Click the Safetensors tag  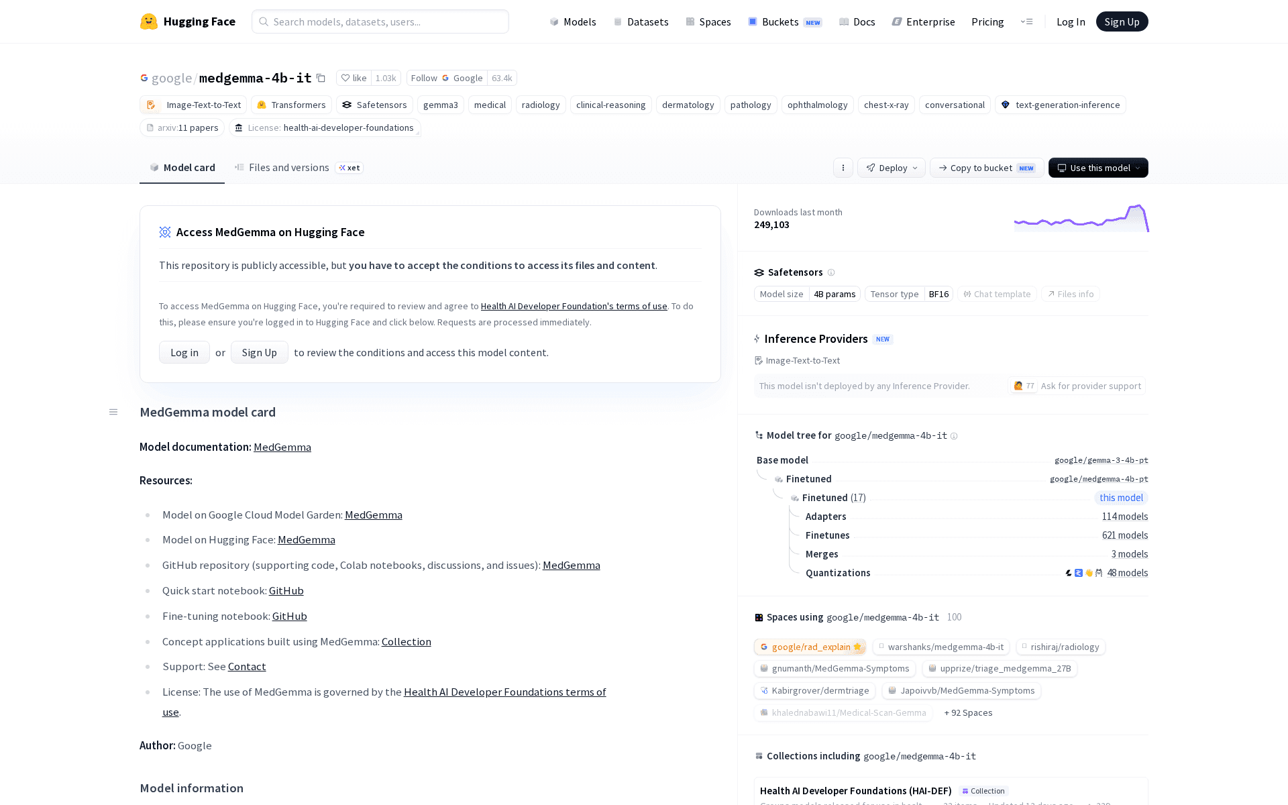(x=374, y=105)
